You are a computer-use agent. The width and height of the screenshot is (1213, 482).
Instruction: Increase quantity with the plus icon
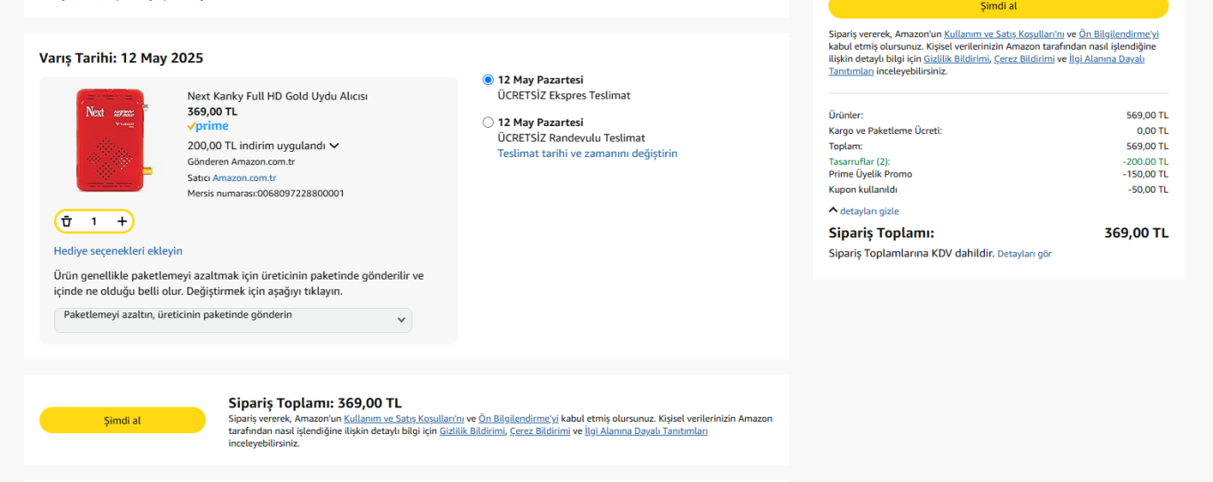point(122,221)
